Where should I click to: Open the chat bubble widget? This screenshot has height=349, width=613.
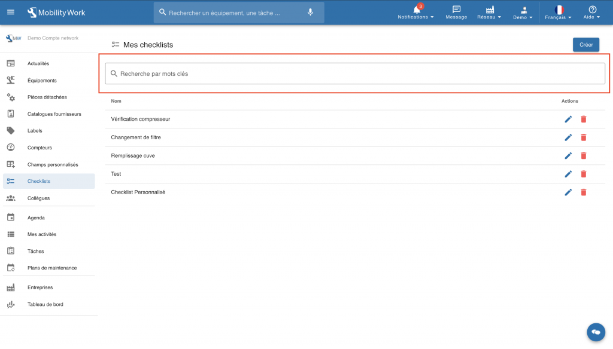(x=596, y=332)
